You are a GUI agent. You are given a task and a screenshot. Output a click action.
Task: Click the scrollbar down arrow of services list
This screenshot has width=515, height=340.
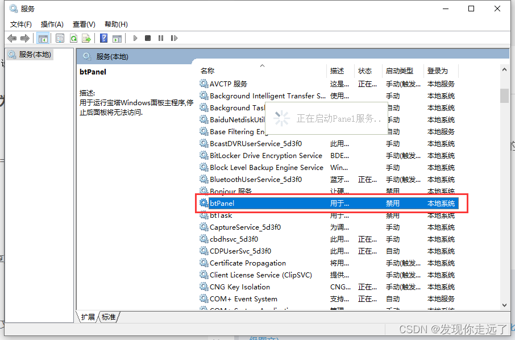[x=505, y=305]
